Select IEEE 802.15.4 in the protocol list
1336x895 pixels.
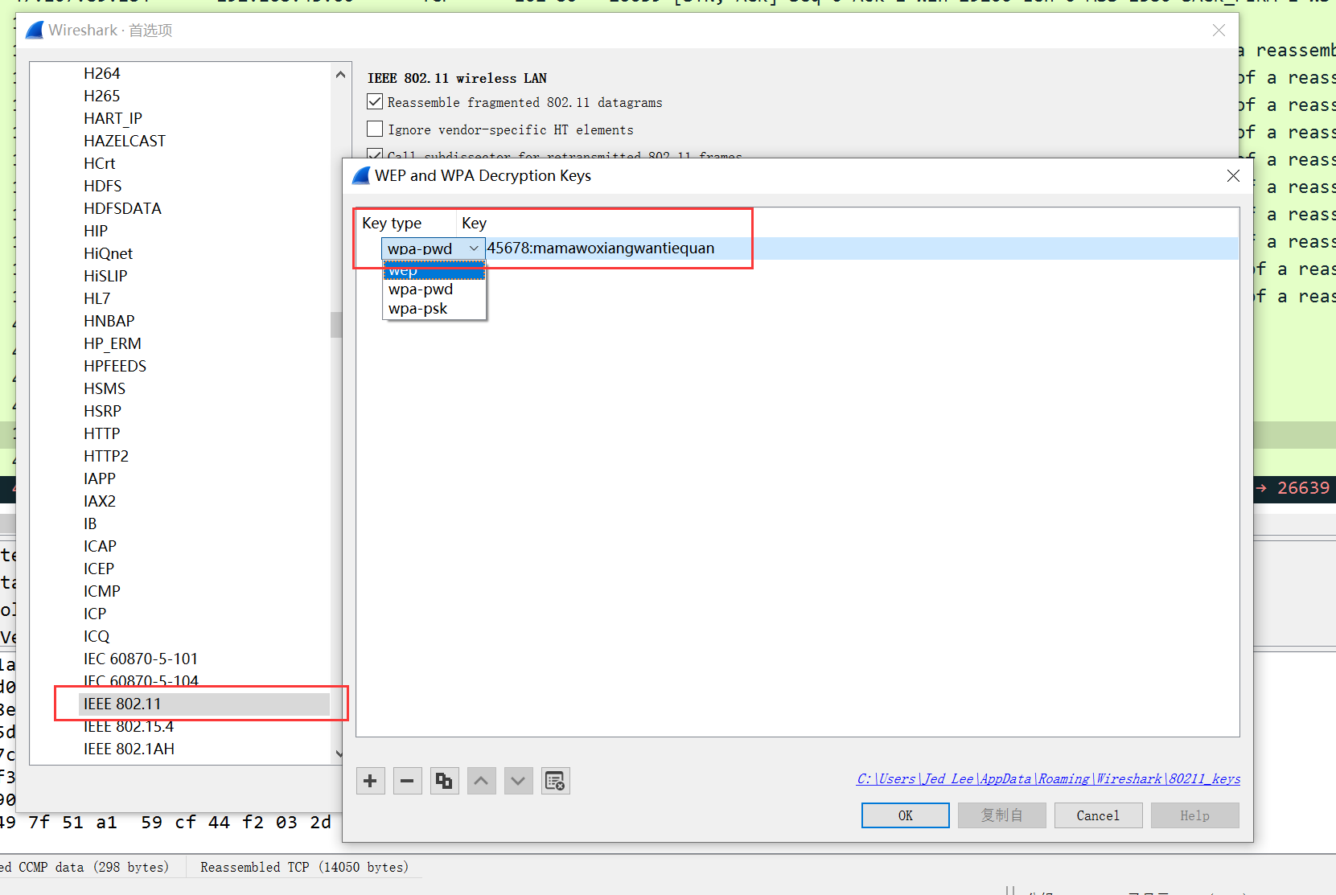129,726
